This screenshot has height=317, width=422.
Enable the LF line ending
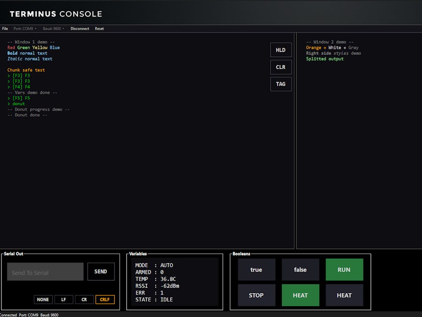[x=63, y=299]
